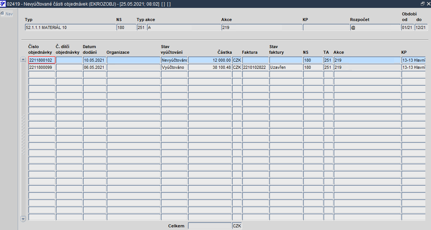The image size is (431, 230).
Task: Click the amount 12 000.00
Action: (210, 60)
